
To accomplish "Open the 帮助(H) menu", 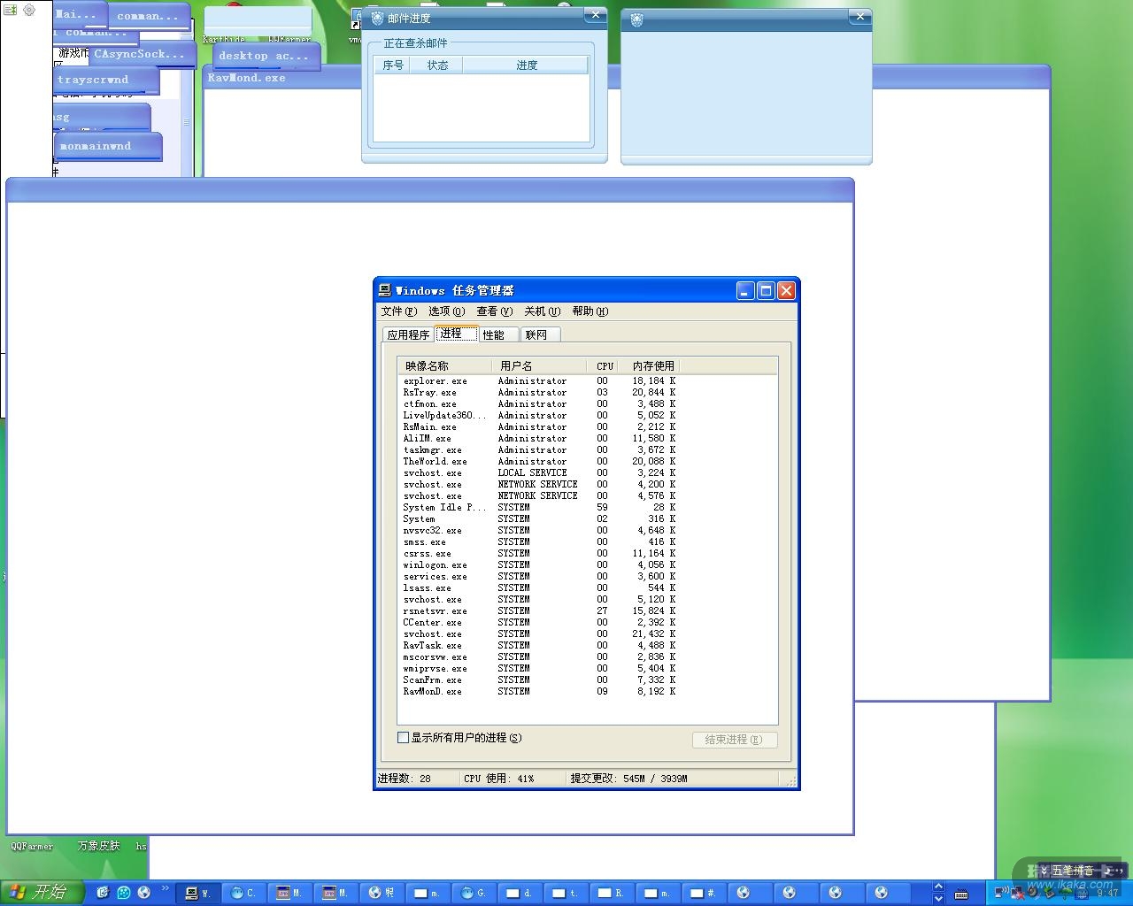I will [590, 311].
